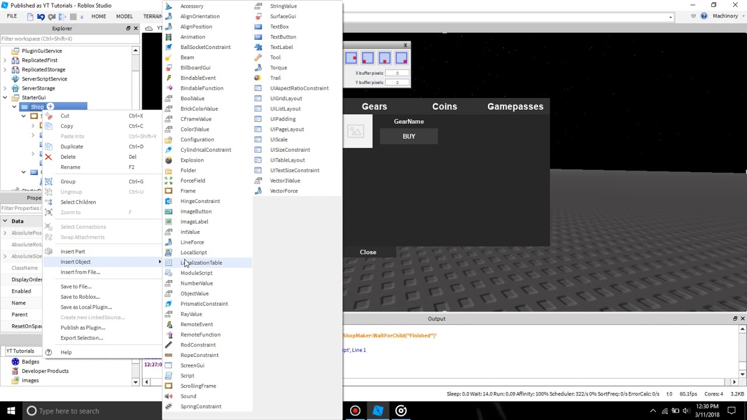The width and height of the screenshot is (747, 420).
Task: Select Save to Roblox... menu entry
Action: [x=102, y=297]
